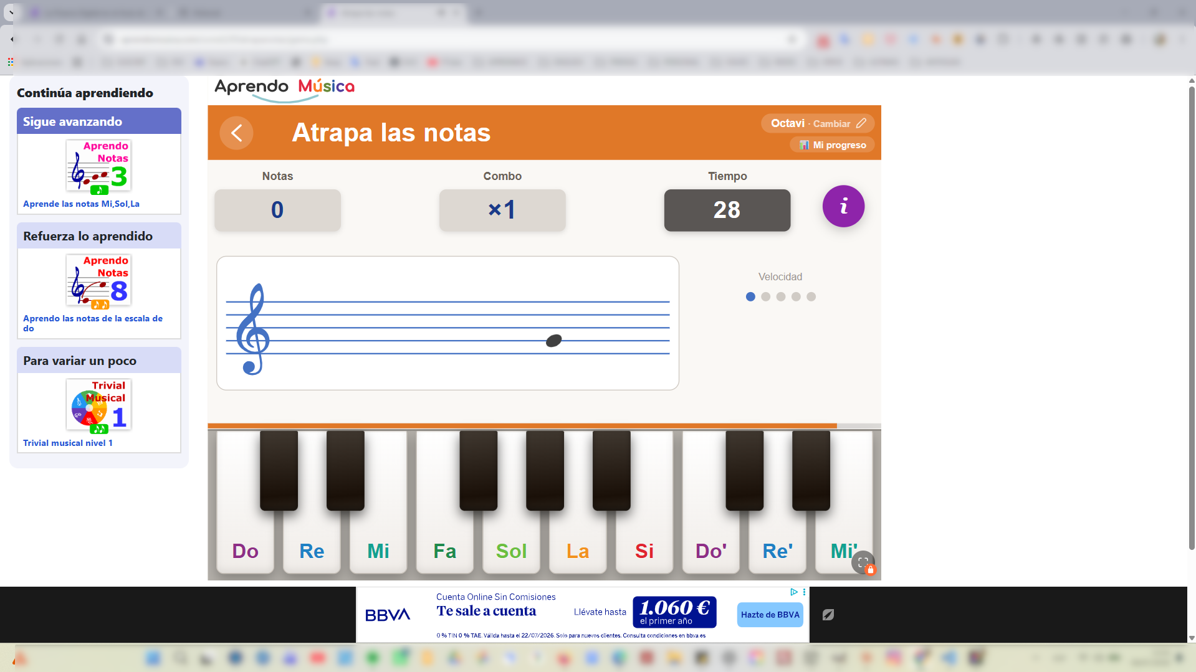1196x672 pixels.
Task: Open the AdChoices icon on the BBVA ad
Action: pos(794,592)
